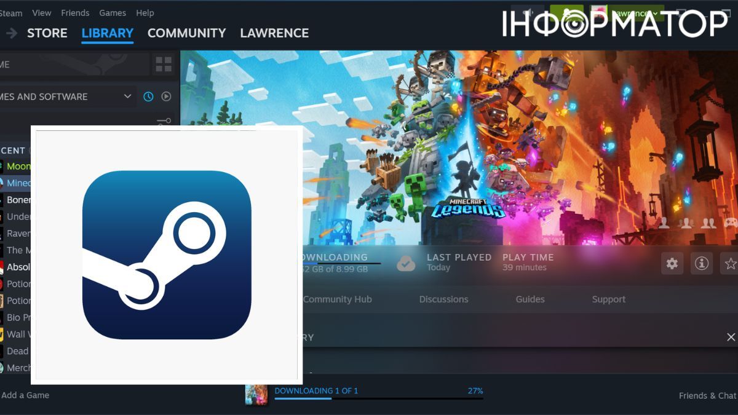The image size is (738, 415).
Task: Click the controller support icon on banner
Action: 731,223
